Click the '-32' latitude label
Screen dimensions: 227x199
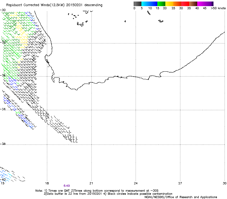click(x=3, y=42)
